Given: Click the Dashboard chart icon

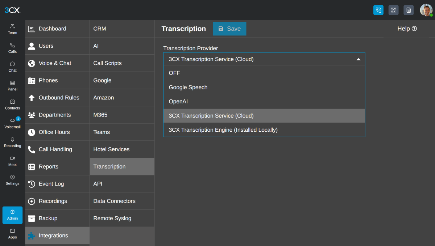Looking at the screenshot, I should tap(32, 29).
